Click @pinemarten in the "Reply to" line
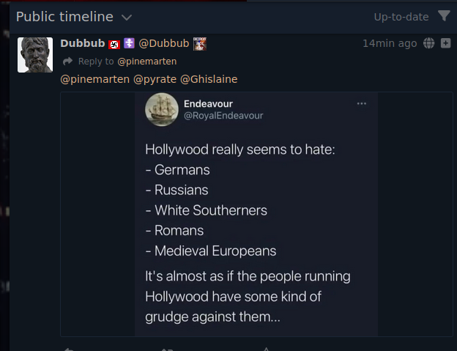Viewport: 457px width, 351px height. click(146, 62)
